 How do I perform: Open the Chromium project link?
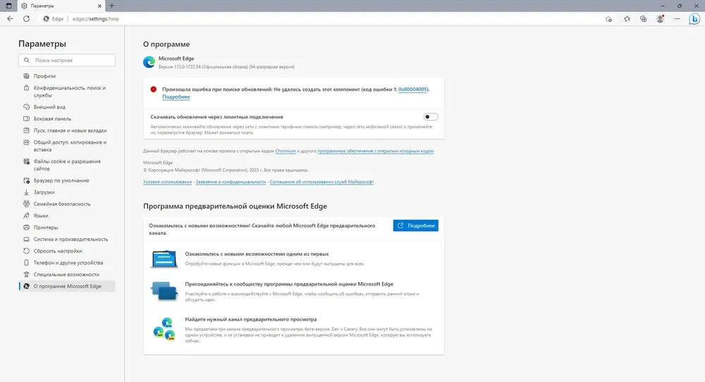click(x=286, y=151)
